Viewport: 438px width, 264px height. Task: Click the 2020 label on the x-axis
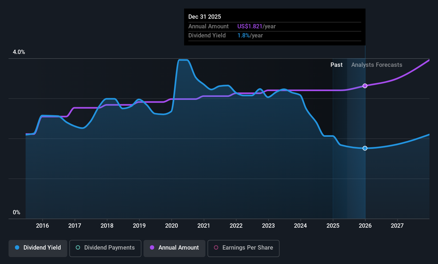(x=172, y=226)
